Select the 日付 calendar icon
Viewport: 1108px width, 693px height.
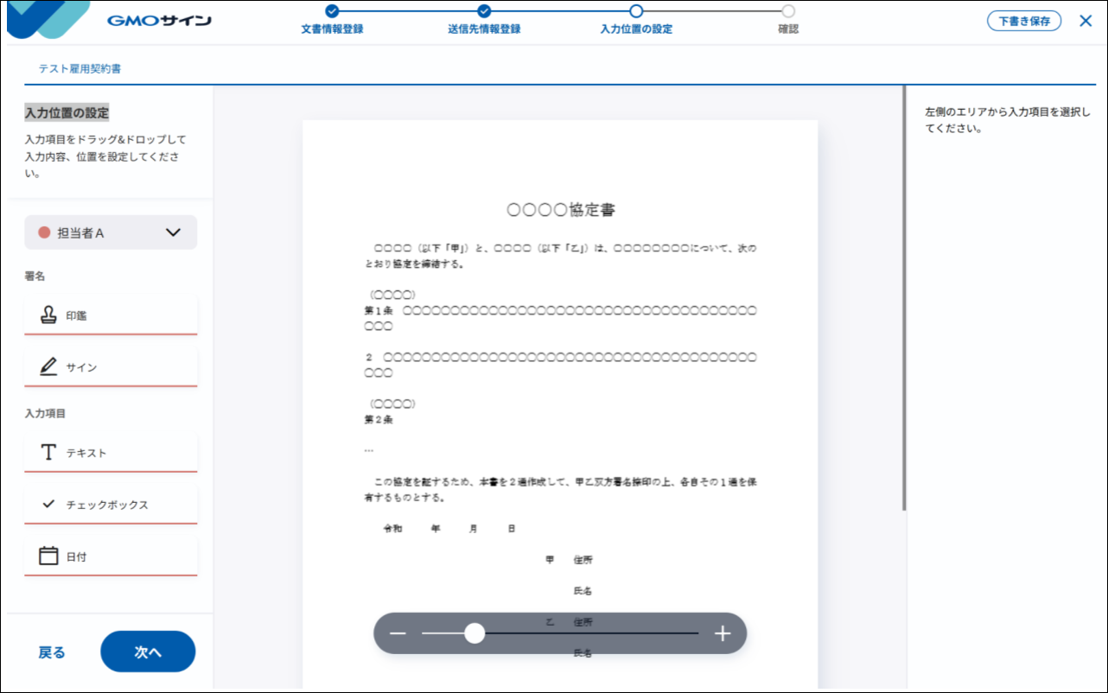tap(48, 556)
